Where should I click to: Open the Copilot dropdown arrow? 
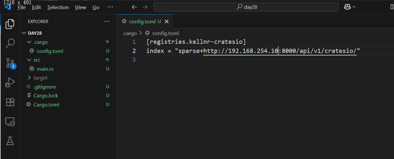[354, 7]
